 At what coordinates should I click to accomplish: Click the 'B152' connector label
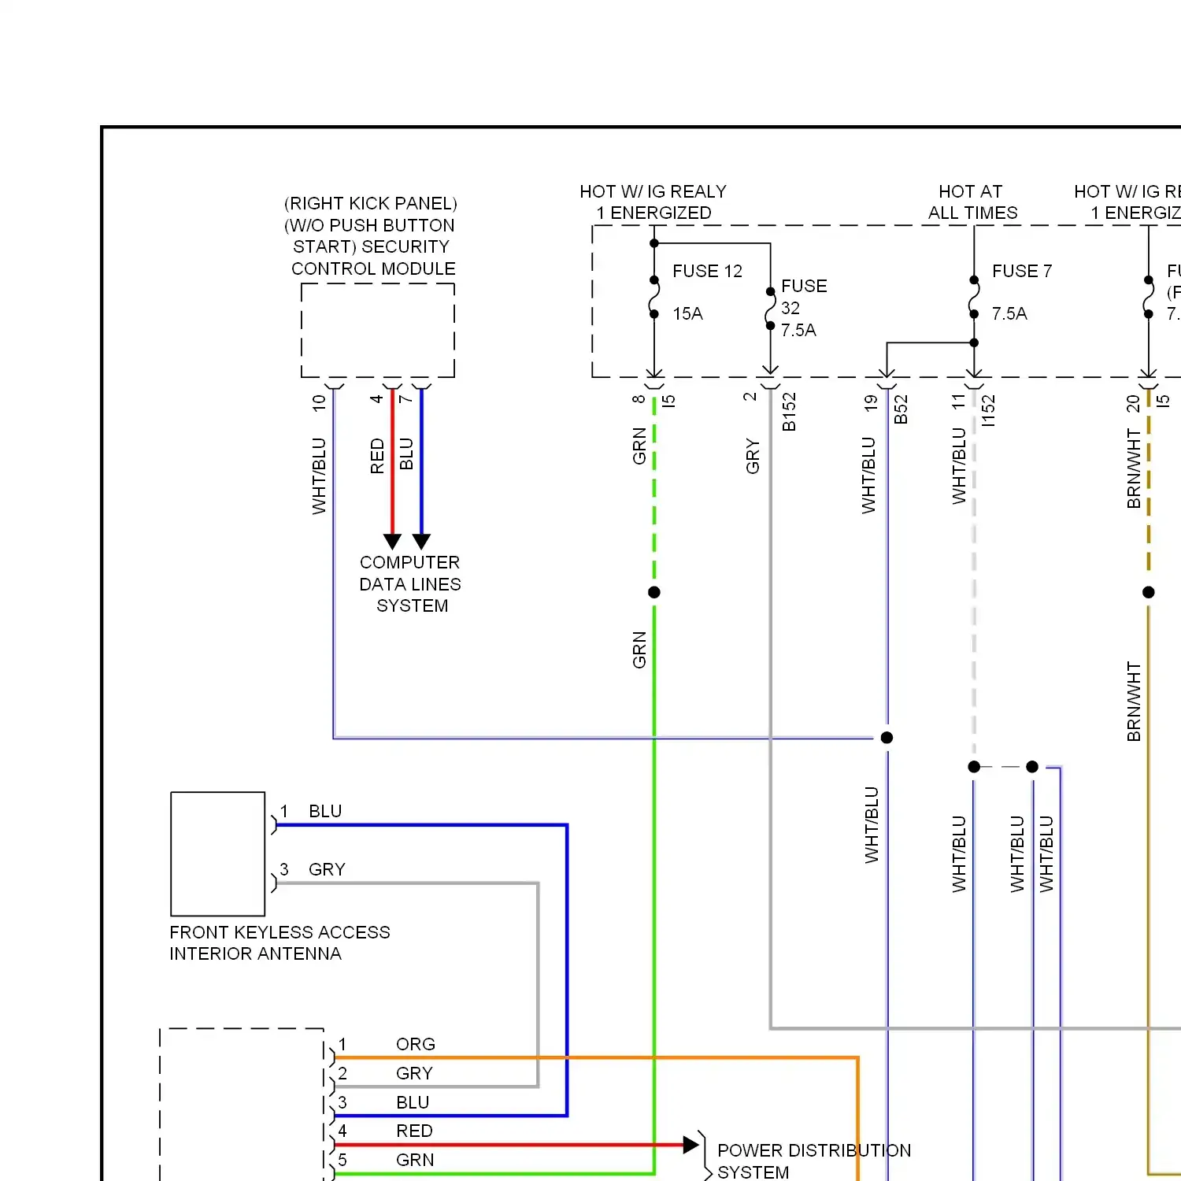click(x=789, y=412)
